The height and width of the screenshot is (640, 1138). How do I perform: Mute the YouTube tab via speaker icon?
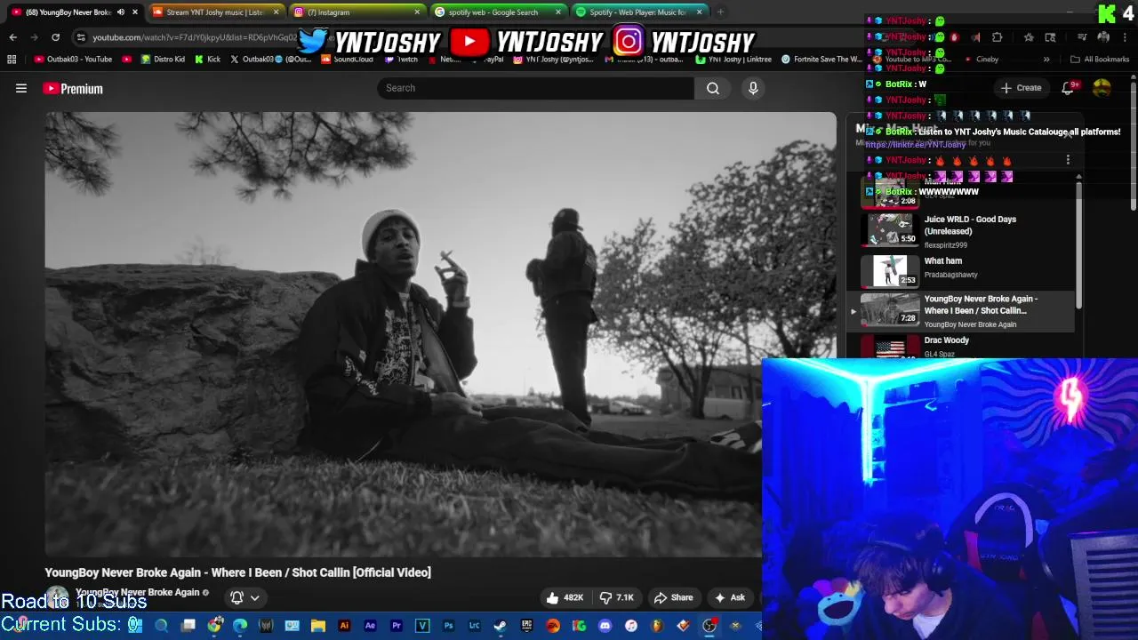pos(121,12)
